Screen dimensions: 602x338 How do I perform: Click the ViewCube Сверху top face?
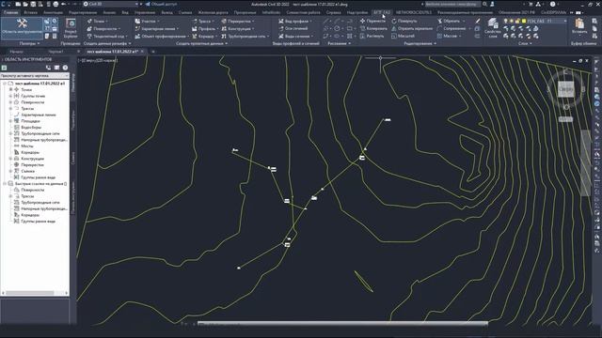click(566, 89)
